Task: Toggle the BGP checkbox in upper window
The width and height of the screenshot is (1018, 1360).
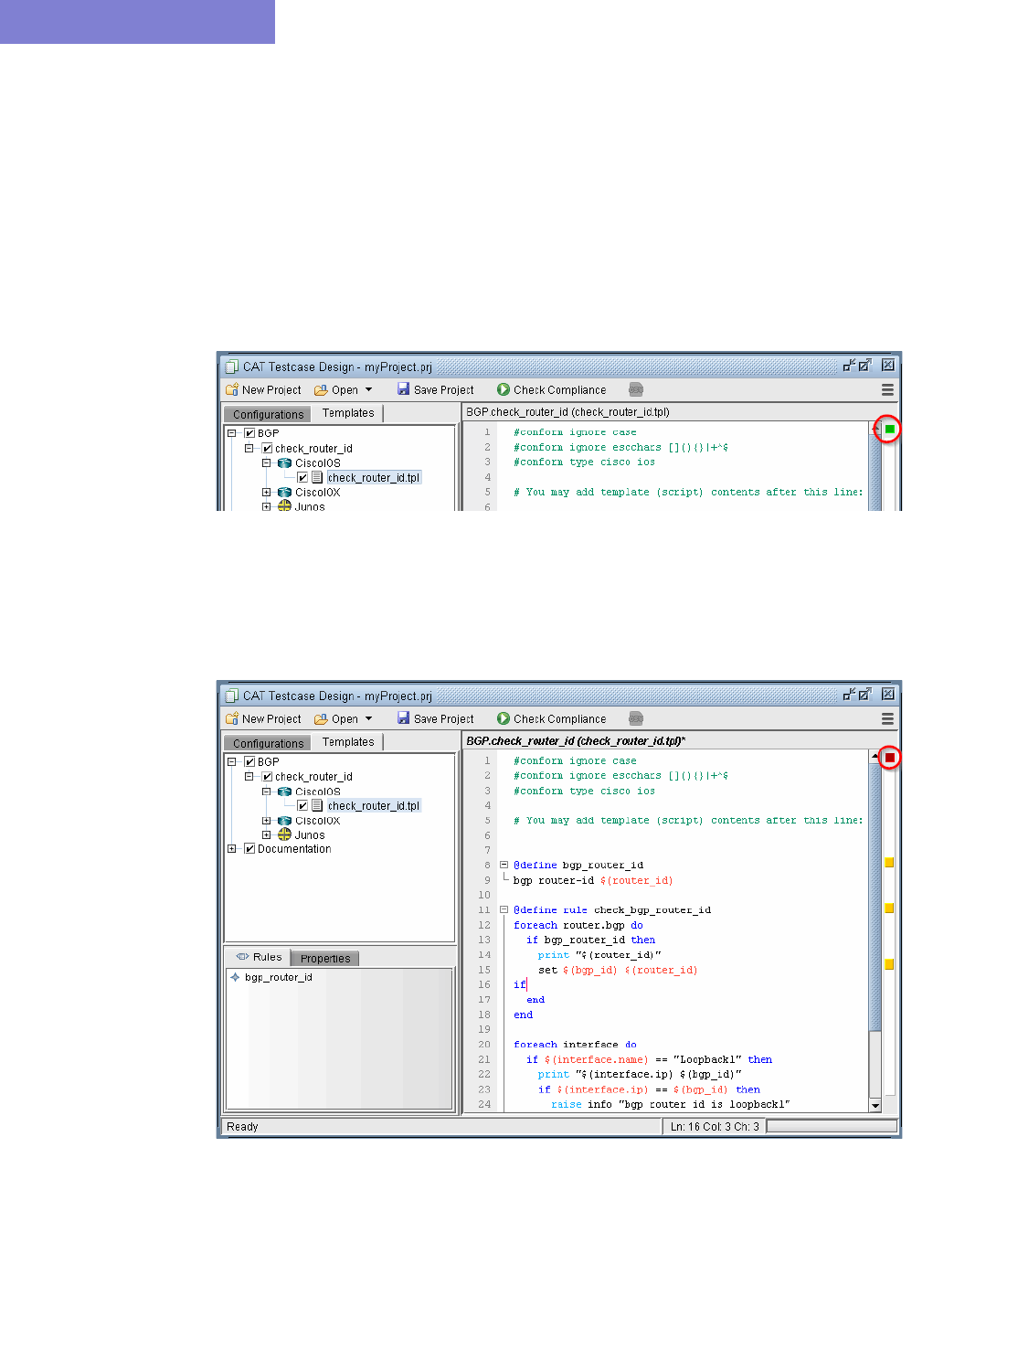Action: click(x=249, y=434)
